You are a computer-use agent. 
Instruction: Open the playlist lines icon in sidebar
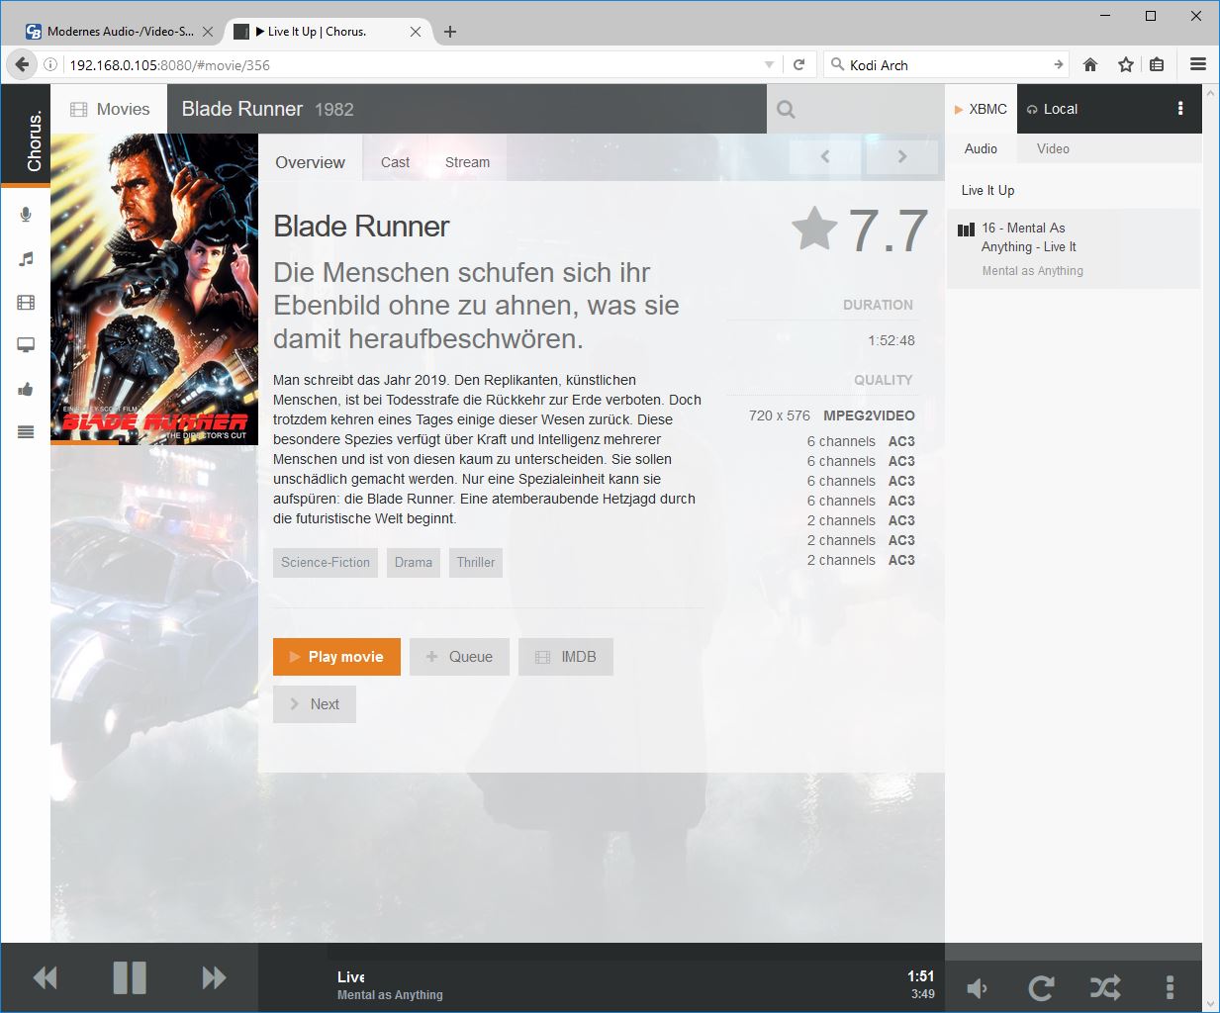click(x=26, y=431)
